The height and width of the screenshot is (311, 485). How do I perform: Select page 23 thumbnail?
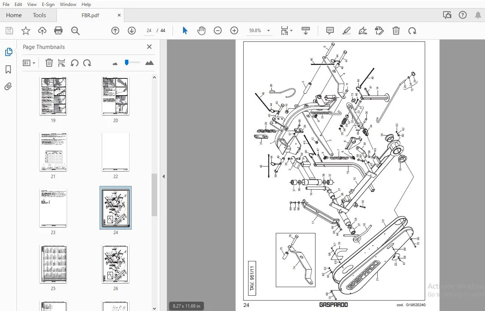tap(53, 208)
